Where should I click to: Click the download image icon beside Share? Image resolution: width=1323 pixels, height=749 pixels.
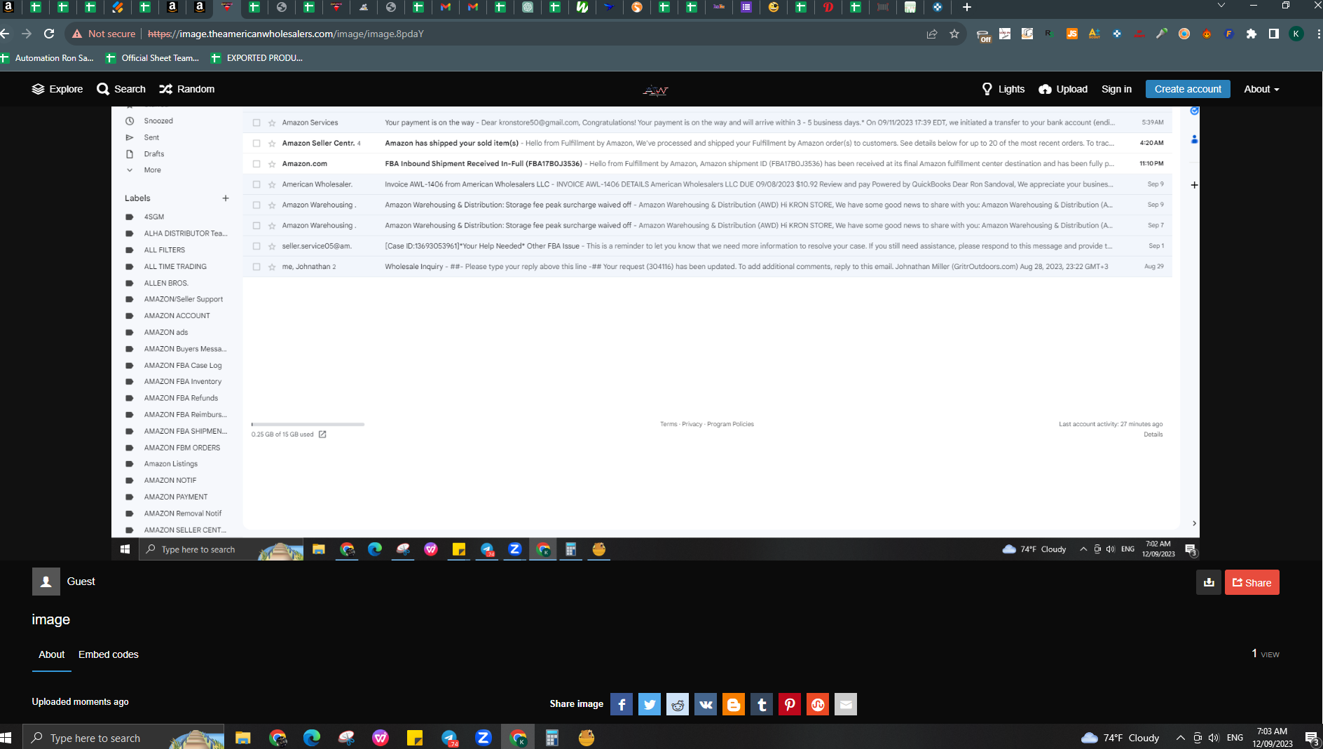click(1209, 582)
